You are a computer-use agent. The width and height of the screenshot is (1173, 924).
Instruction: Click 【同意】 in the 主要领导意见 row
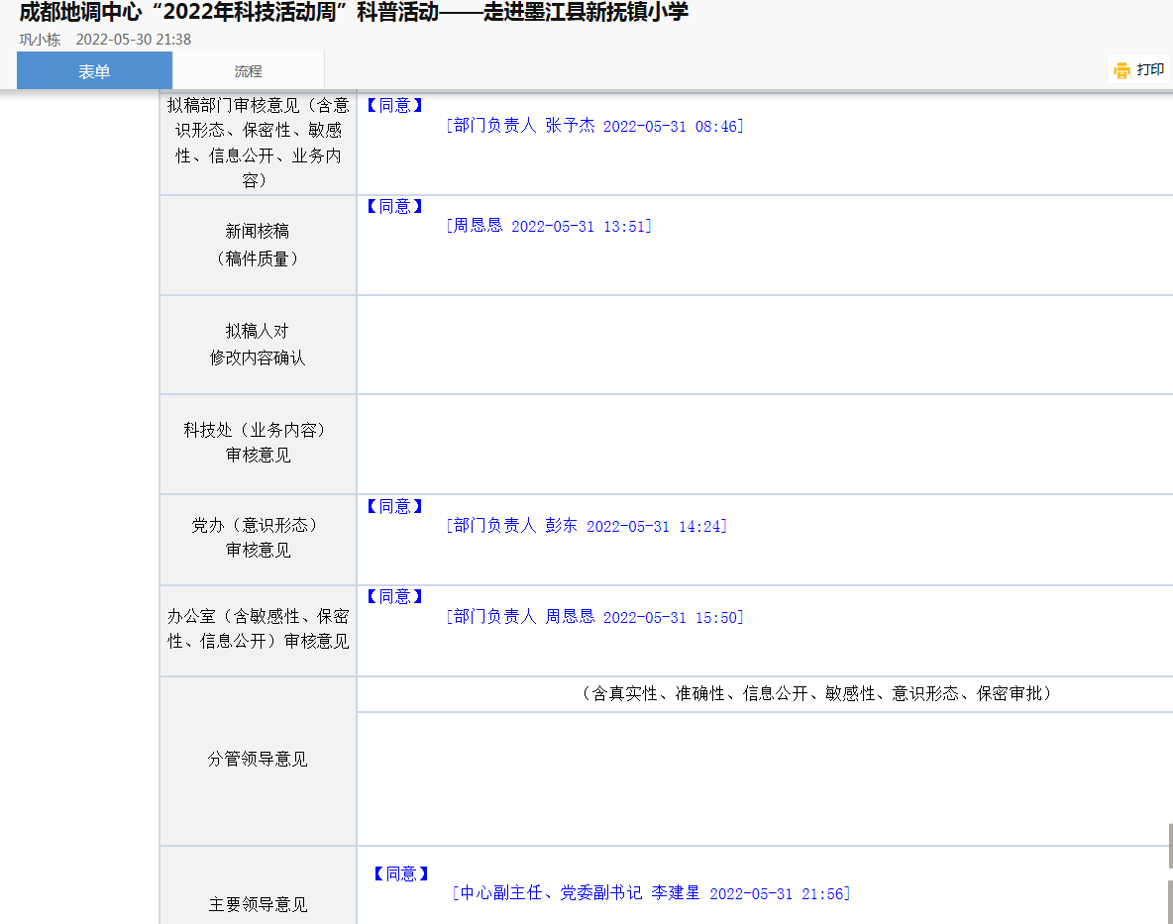click(x=401, y=873)
